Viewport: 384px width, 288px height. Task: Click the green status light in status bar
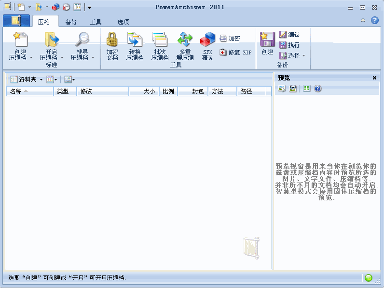(x=369, y=278)
